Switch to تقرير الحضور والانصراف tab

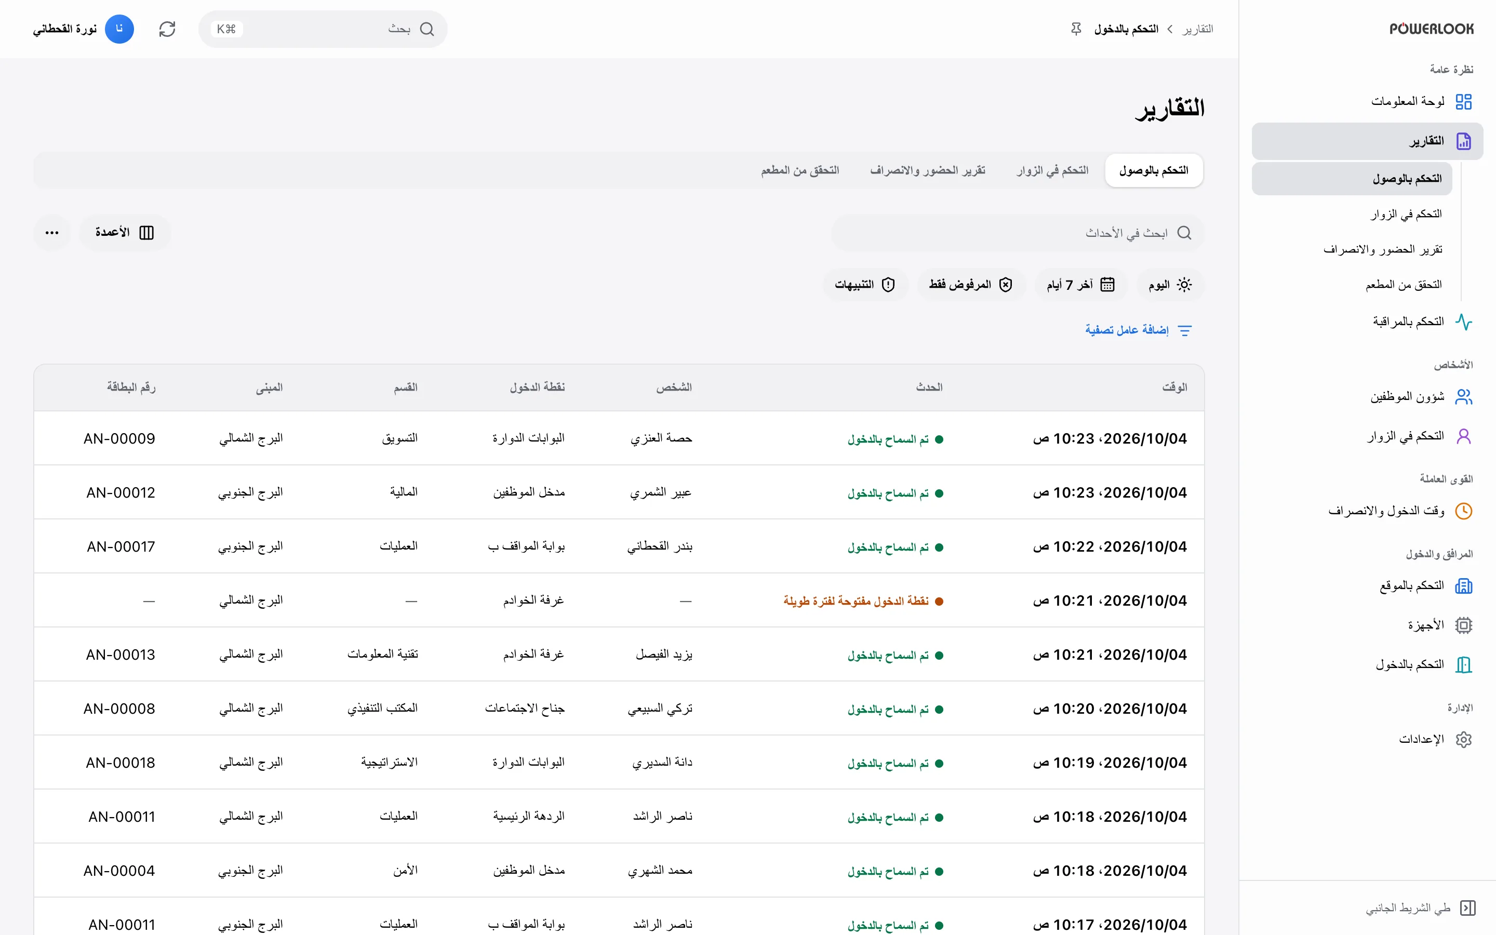pos(927,170)
